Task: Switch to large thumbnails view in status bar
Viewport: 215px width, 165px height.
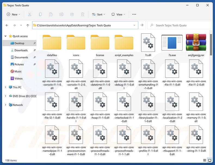Action: (x=210, y=160)
